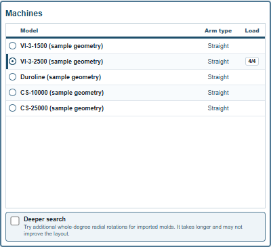The image size is (271, 247).
Task: Click the 'VI-3-1500 (sample geometry)' model name
Action: (x=62, y=46)
